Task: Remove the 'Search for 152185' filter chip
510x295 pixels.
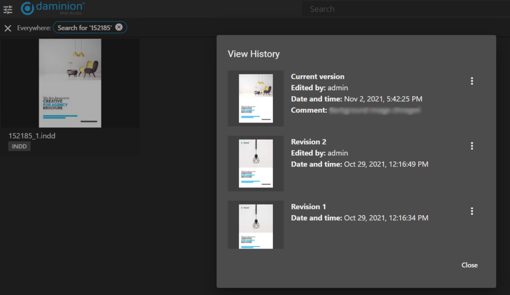Action: (119, 27)
